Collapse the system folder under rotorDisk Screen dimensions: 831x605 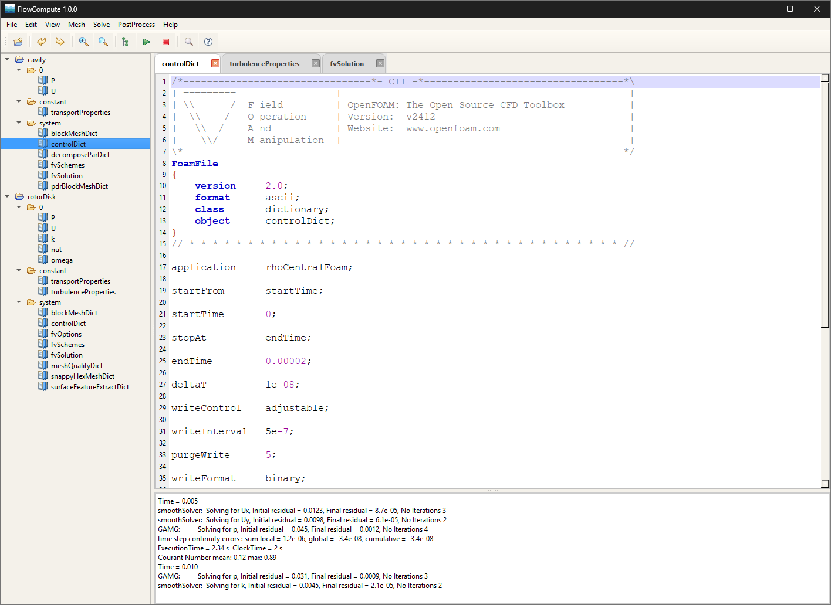coord(19,302)
